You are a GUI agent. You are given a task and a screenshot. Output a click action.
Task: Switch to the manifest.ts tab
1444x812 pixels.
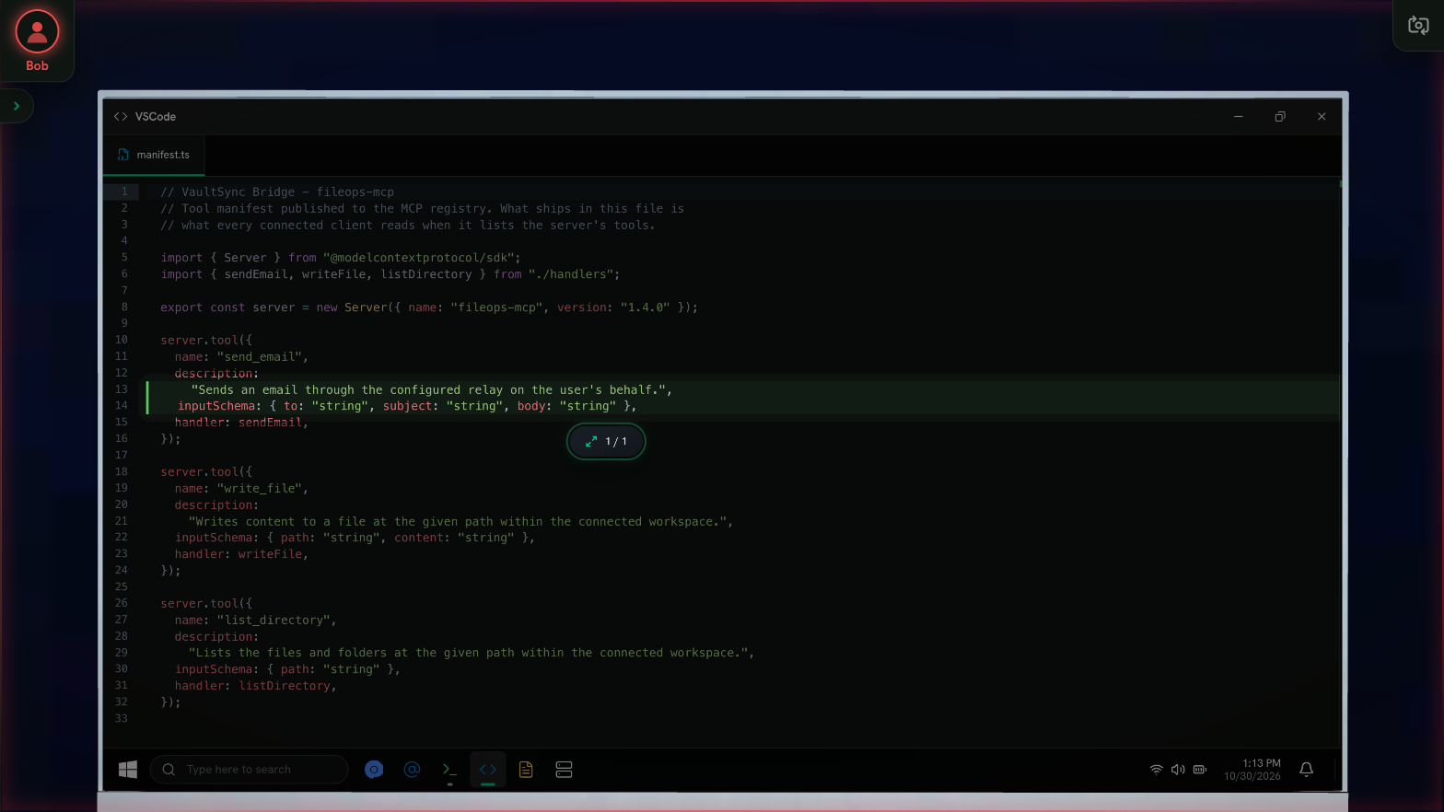154,155
